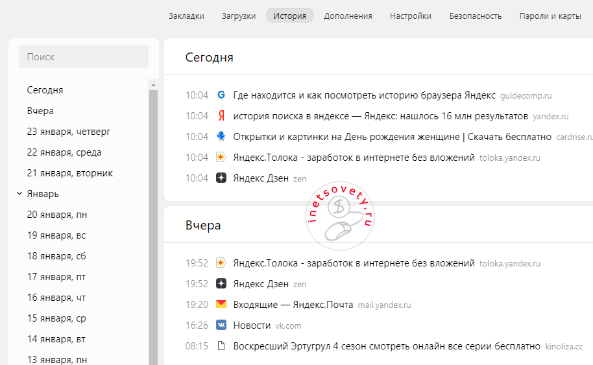
Task: Select 23 января, четверг in the sidebar
Action: [x=69, y=132]
